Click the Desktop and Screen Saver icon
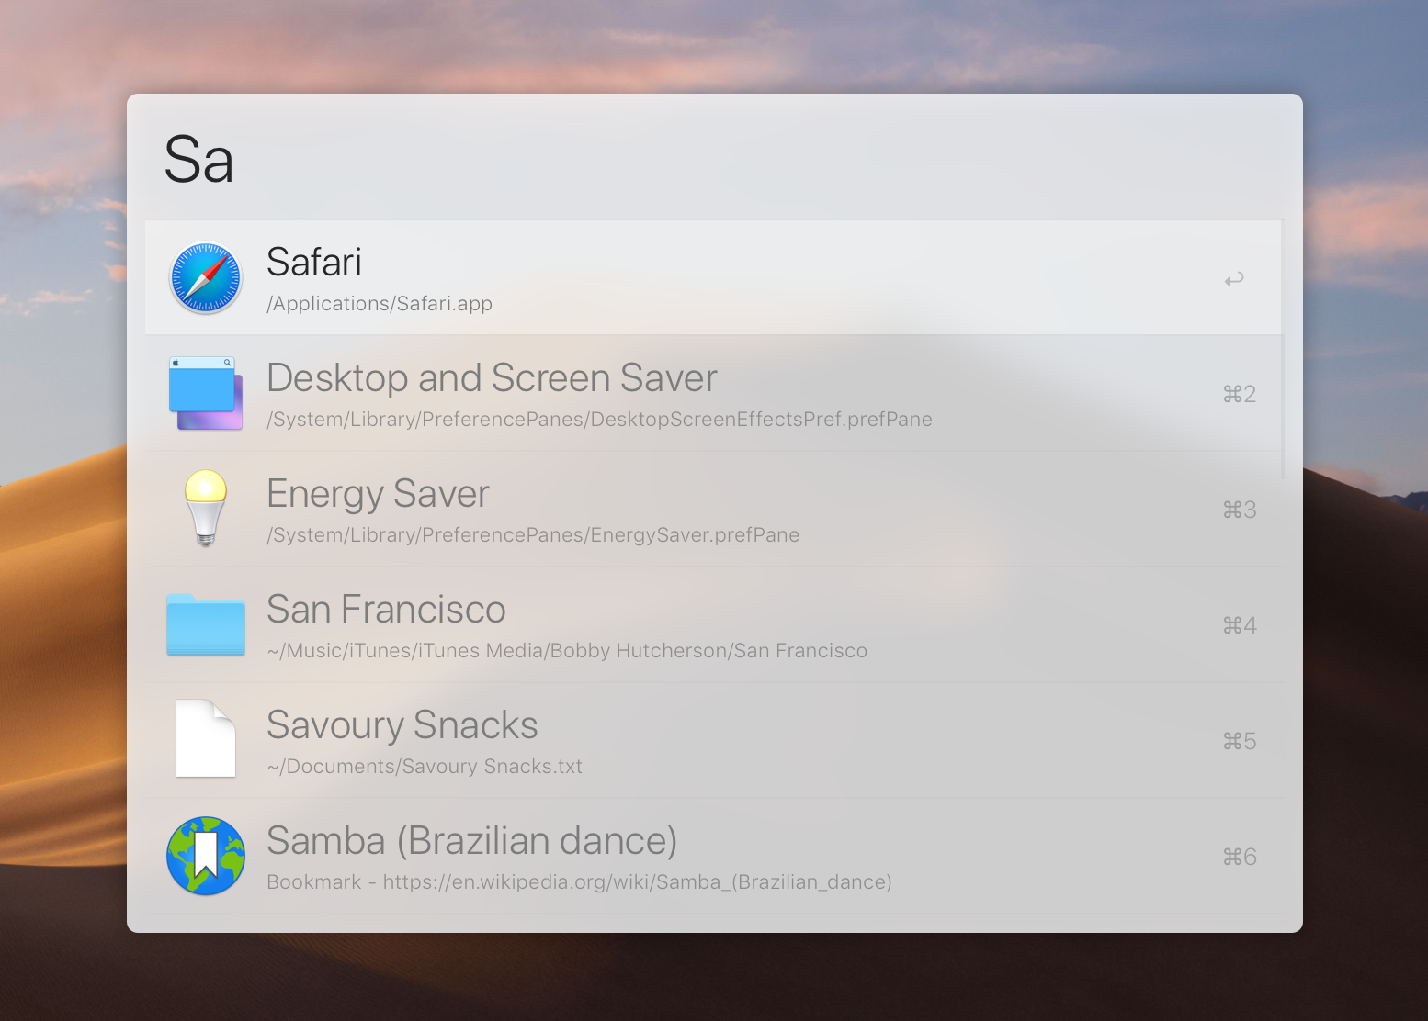The height and width of the screenshot is (1021, 1428). click(206, 393)
